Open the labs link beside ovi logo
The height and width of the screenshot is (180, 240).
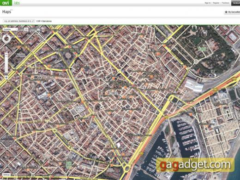pyautogui.click(x=17, y=3)
